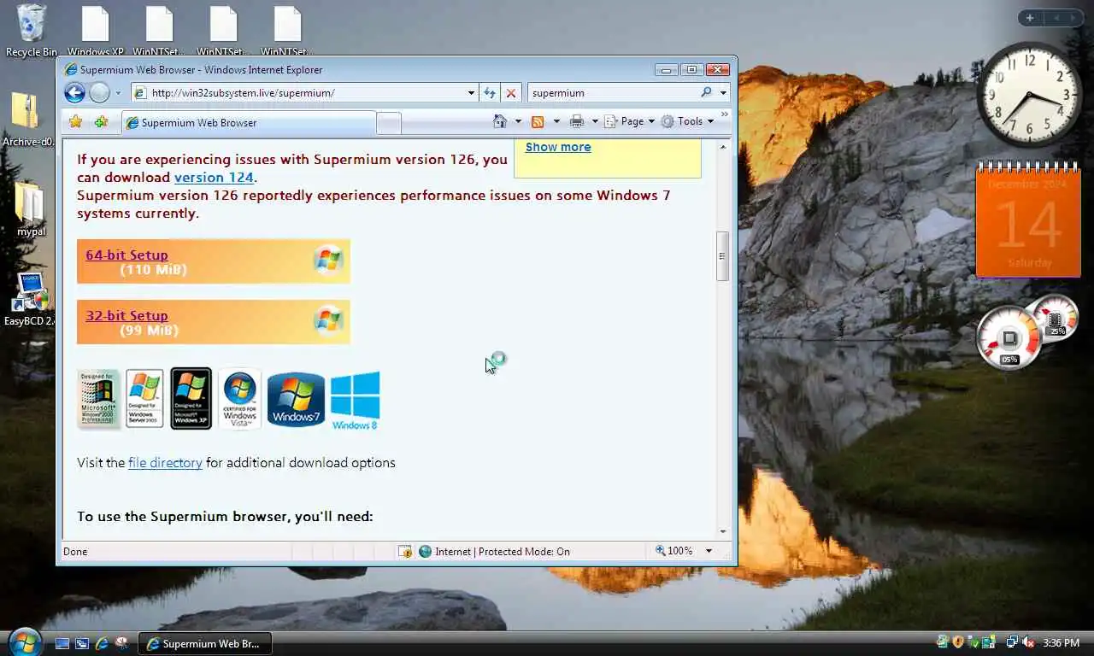Click the Windows 2000 Professional badge
The width and height of the screenshot is (1094, 656).
98,399
